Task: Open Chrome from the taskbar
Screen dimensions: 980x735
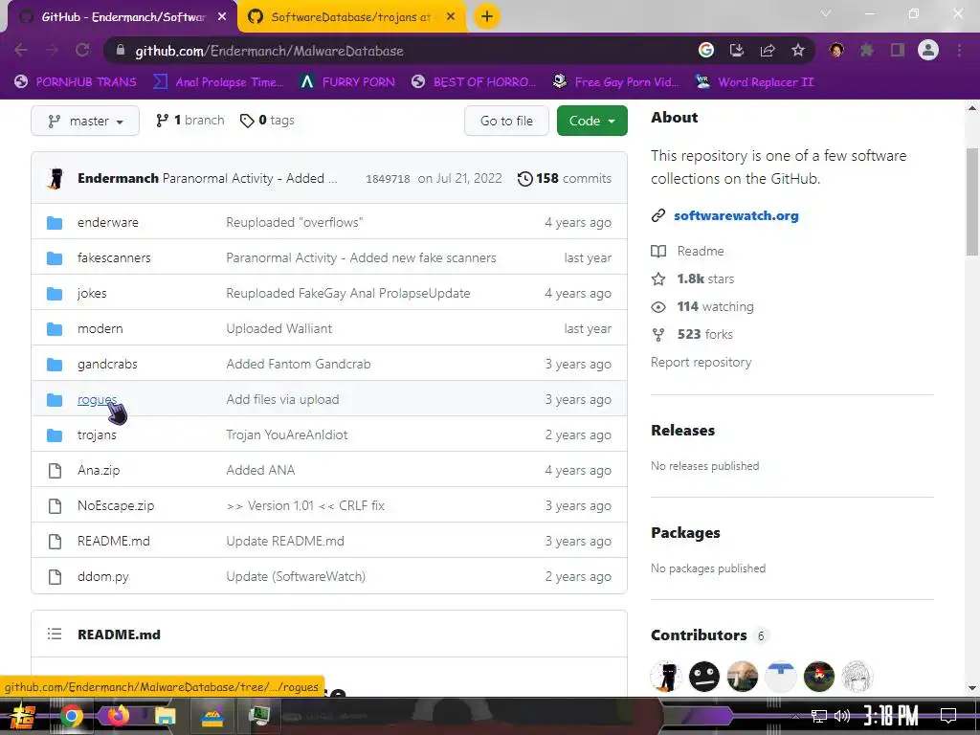Action: tap(71, 716)
